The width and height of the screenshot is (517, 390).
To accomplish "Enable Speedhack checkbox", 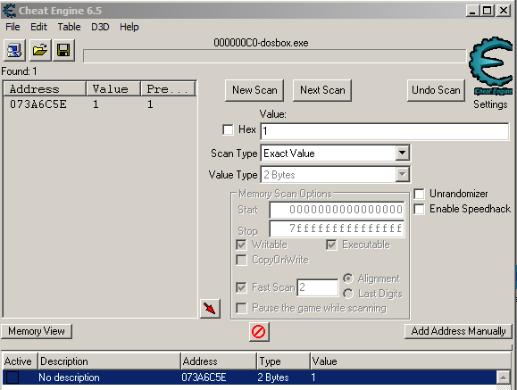I will [419, 209].
